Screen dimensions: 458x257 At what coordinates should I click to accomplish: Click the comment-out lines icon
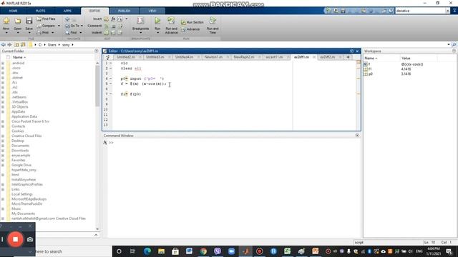point(107,26)
